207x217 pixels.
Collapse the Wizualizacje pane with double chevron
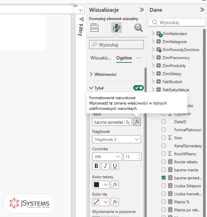pyautogui.click(x=142, y=10)
